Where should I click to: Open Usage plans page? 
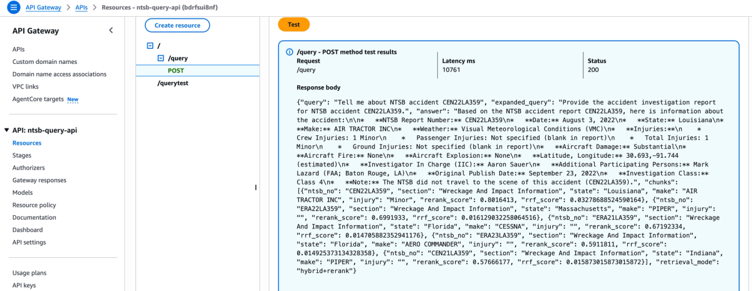pyautogui.click(x=29, y=273)
